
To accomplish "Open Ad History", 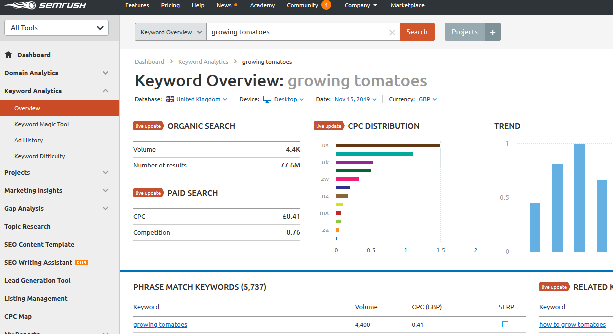I will (x=29, y=140).
